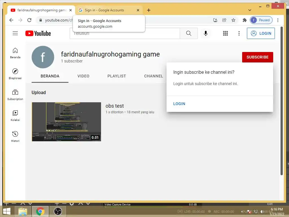Open Histori in the sidebar
The image size is (289, 217).
point(15,136)
